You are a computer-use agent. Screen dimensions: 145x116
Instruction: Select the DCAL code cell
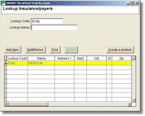coord(17,63)
